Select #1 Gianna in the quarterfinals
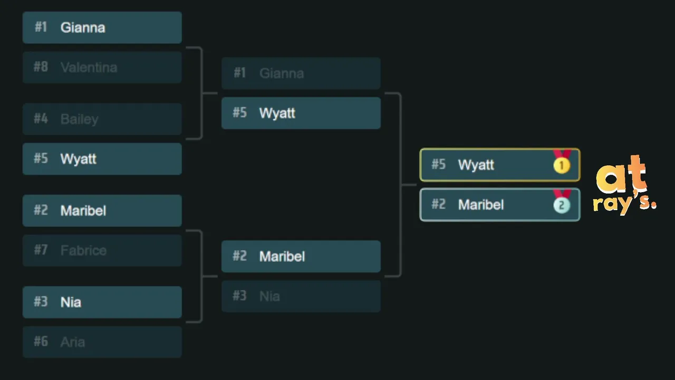 click(102, 27)
